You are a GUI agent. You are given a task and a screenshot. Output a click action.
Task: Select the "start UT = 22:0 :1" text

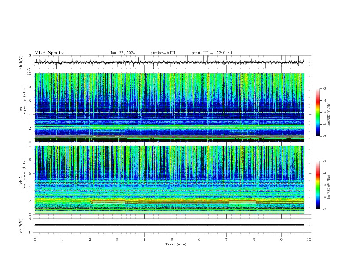[212, 53]
